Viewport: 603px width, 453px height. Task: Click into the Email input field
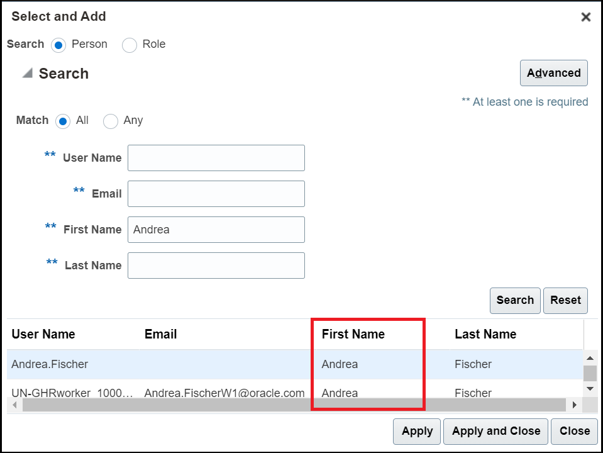[x=216, y=194]
